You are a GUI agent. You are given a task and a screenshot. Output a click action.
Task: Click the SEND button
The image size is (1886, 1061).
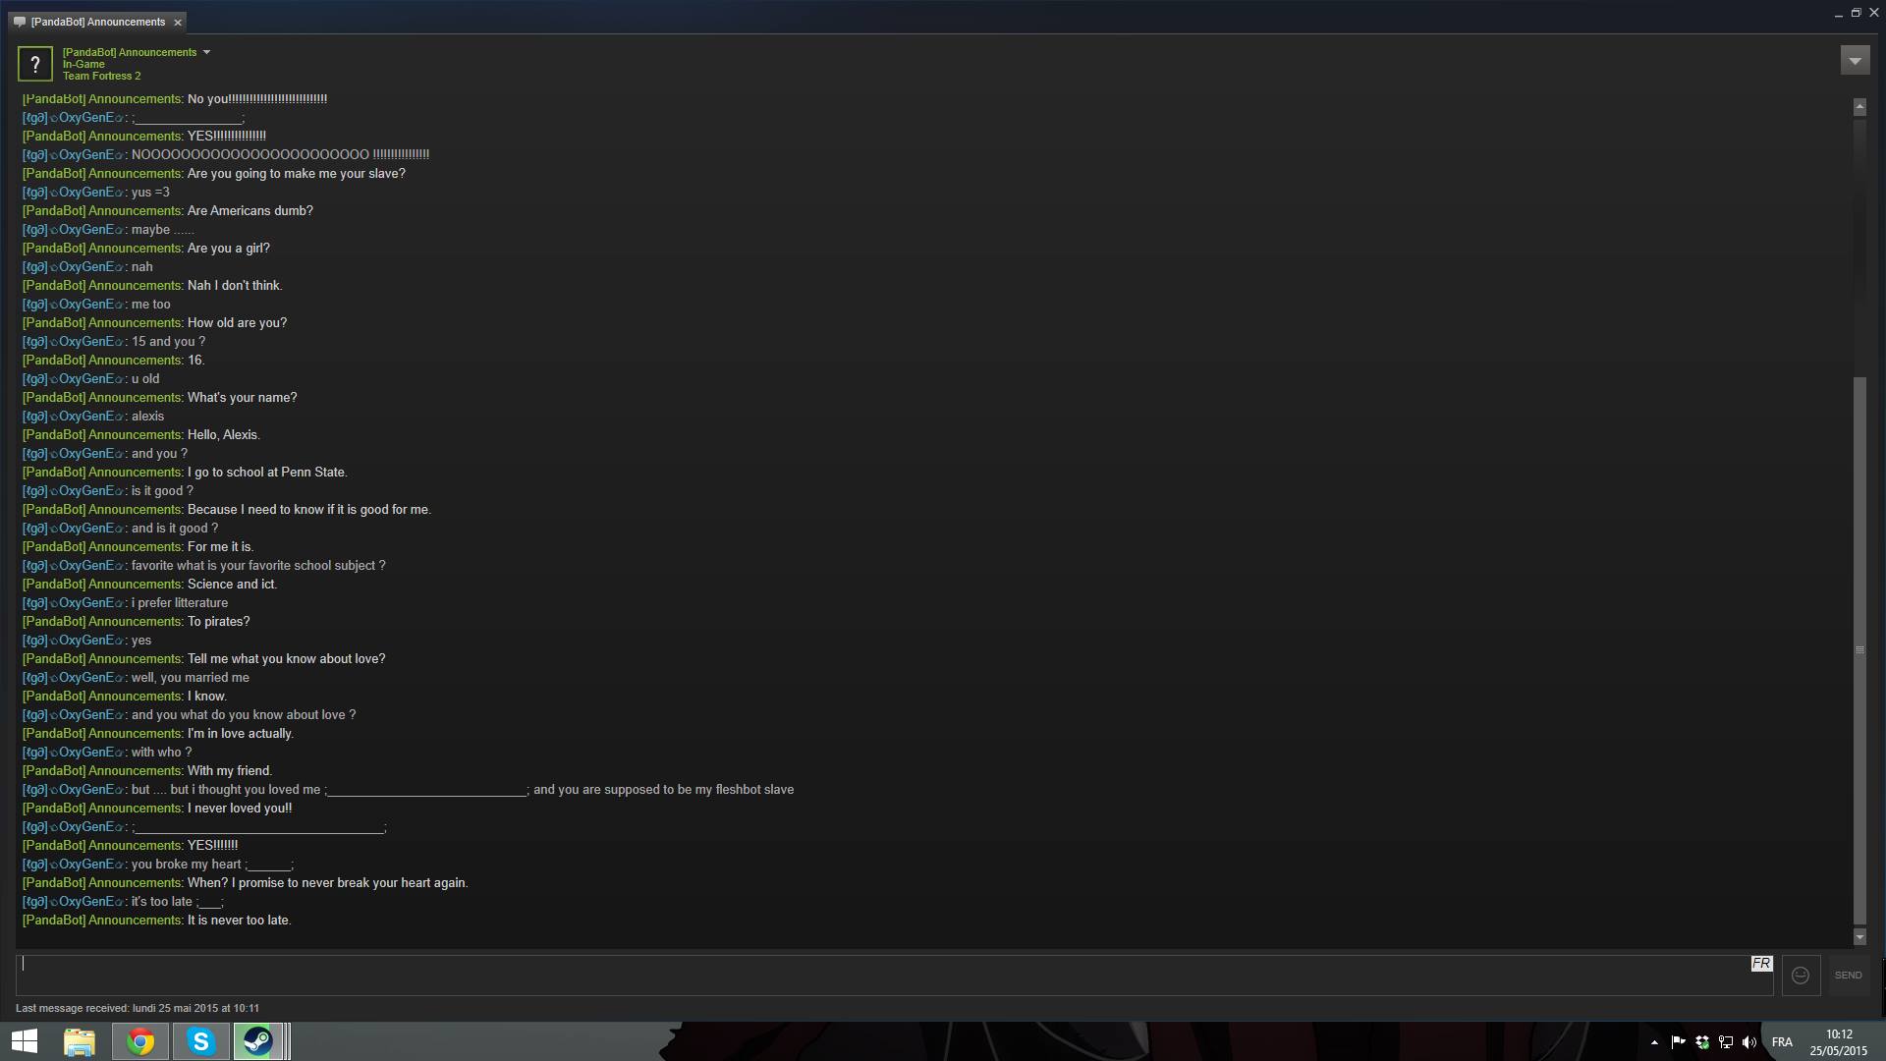1848,976
